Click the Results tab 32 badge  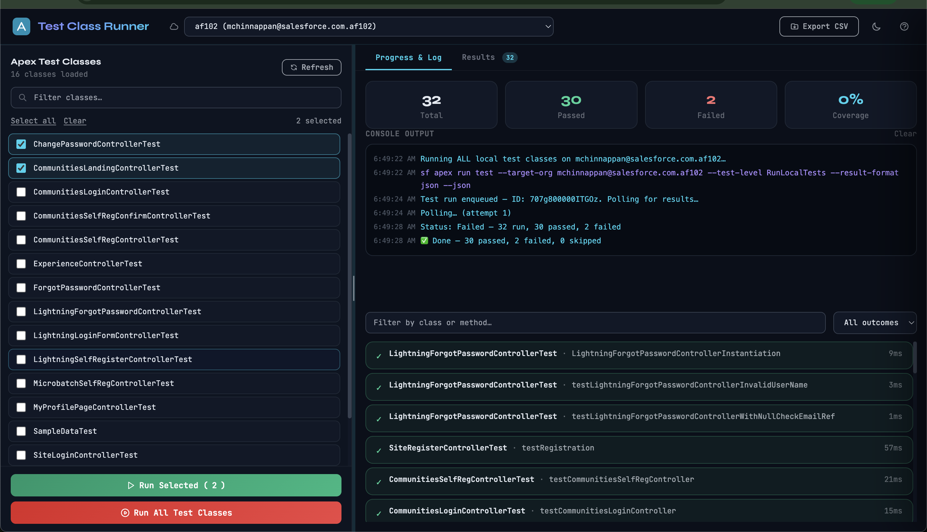pos(510,57)
